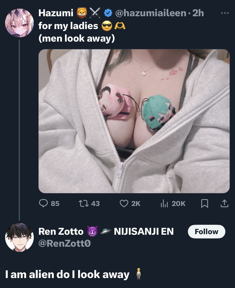Click the 2h timestamp
235x288 pixels.
[198, 13]
